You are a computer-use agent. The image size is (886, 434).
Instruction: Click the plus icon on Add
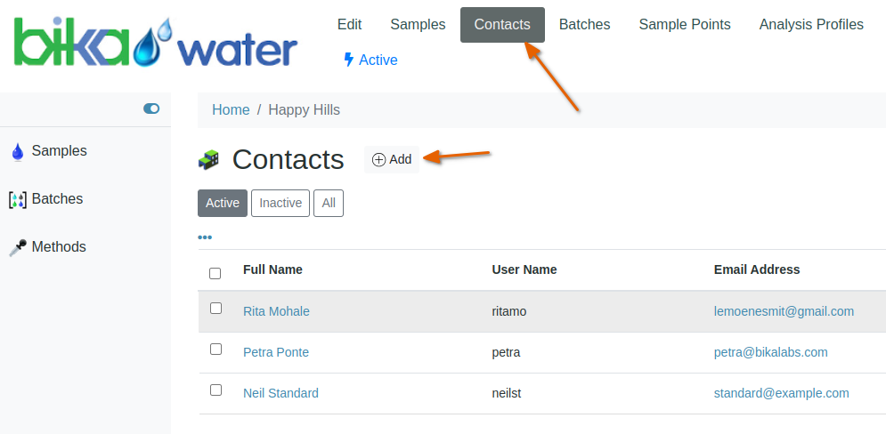378,160
